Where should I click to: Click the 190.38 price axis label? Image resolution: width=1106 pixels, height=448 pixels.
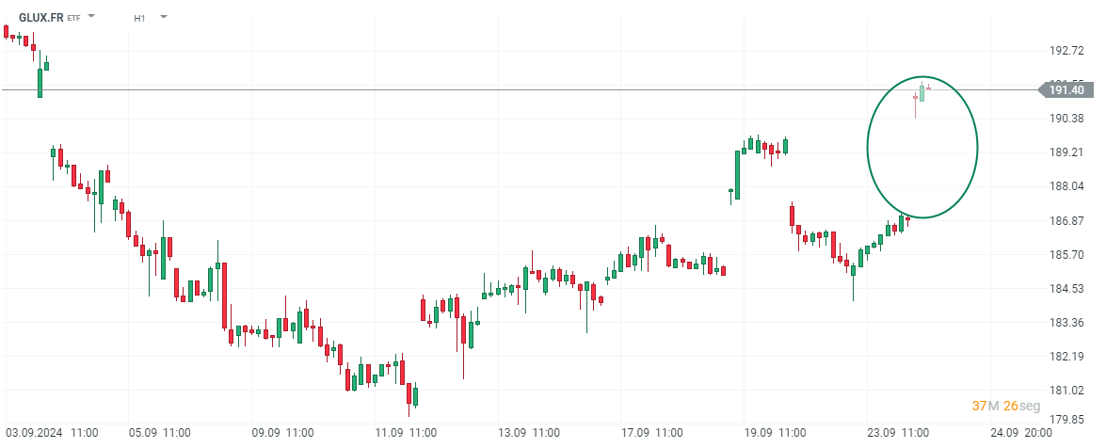1066,118
